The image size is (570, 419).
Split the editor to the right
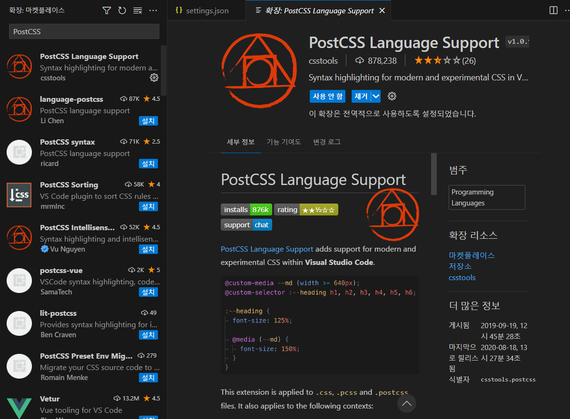coord(553,10)
